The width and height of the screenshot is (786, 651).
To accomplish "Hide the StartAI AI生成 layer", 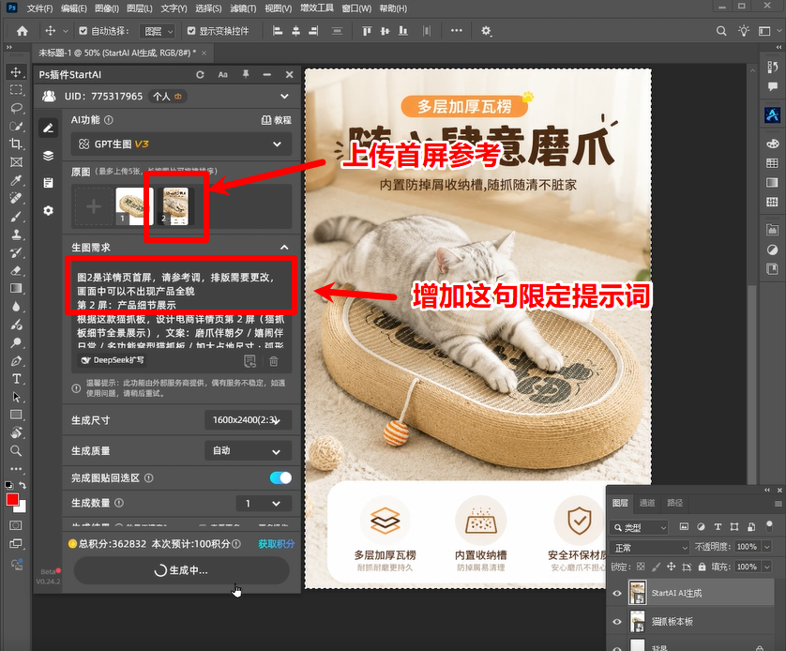I will [617, 593].
